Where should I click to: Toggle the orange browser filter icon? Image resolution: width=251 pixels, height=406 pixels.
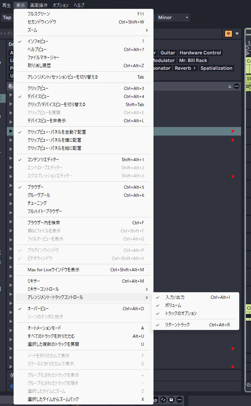tap(228, 34)
